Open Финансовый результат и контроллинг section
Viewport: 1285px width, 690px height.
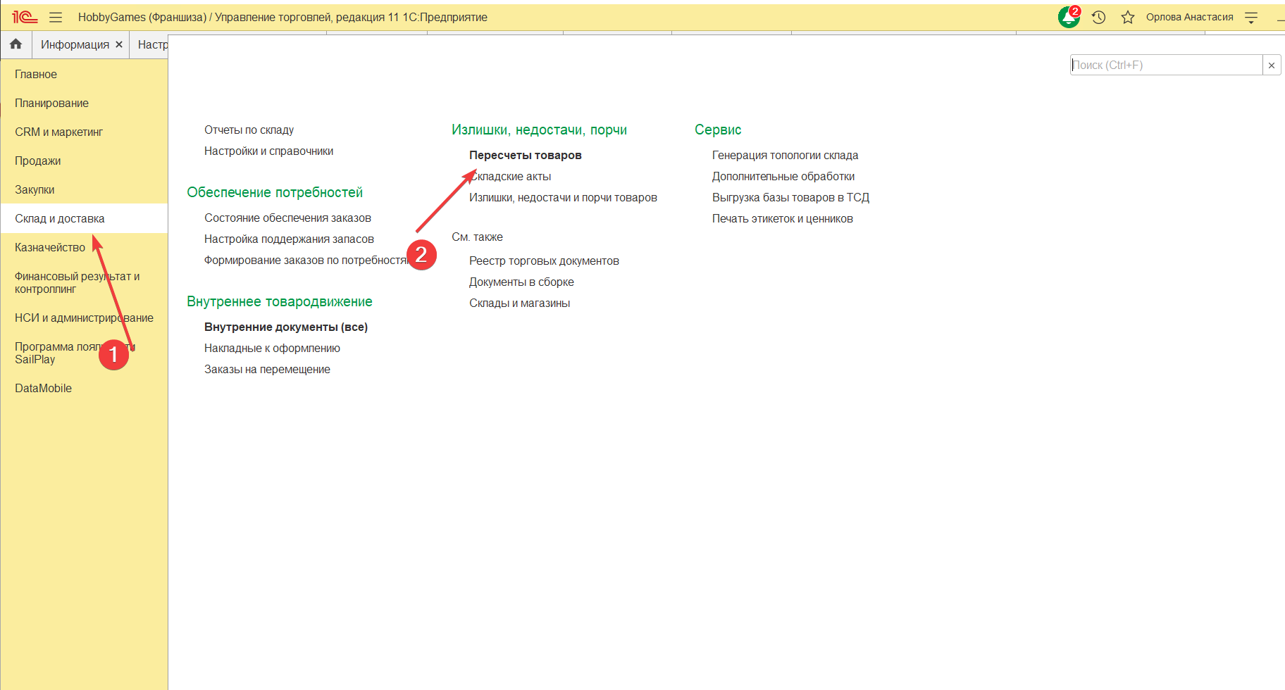[77, 282]
